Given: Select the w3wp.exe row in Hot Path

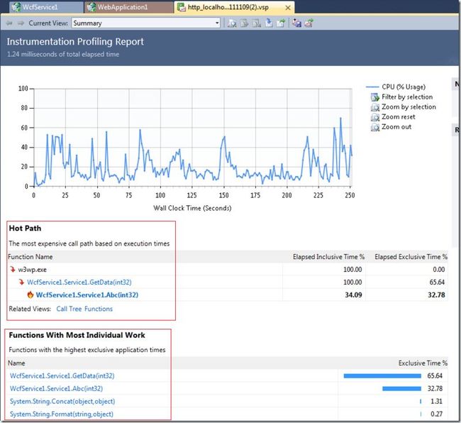Looking at the screenshot, I should click(x=228, y=269).
